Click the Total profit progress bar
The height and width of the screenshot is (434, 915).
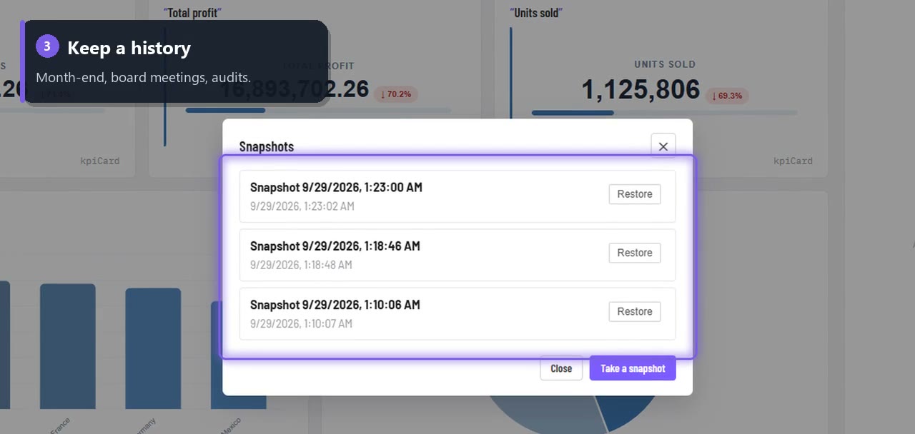click(318, 111)
